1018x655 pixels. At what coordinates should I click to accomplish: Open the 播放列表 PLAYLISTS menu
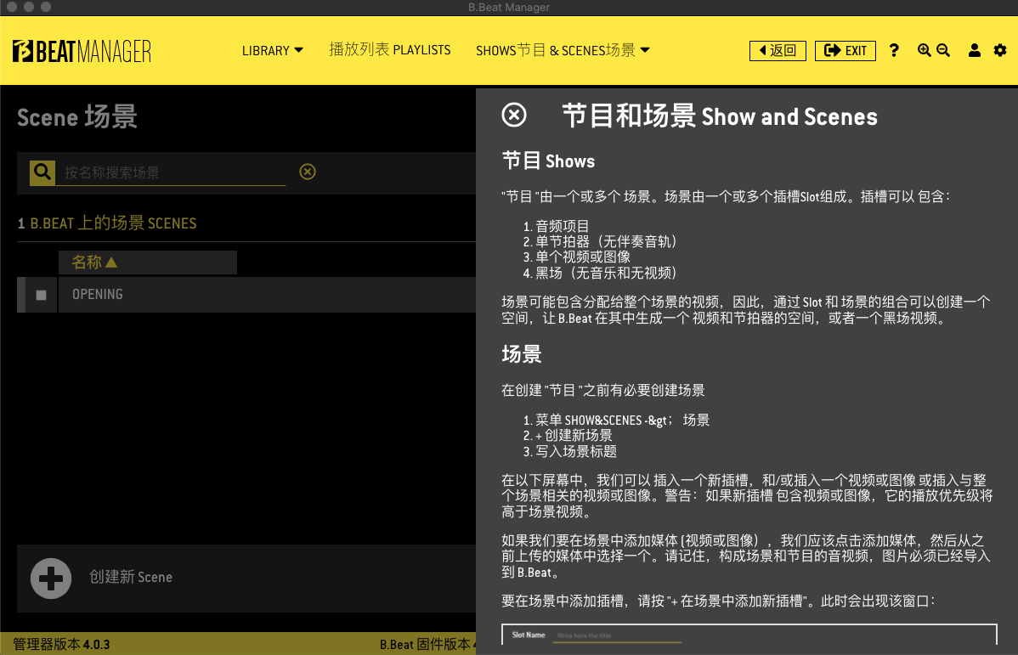(x=389, y=50)
